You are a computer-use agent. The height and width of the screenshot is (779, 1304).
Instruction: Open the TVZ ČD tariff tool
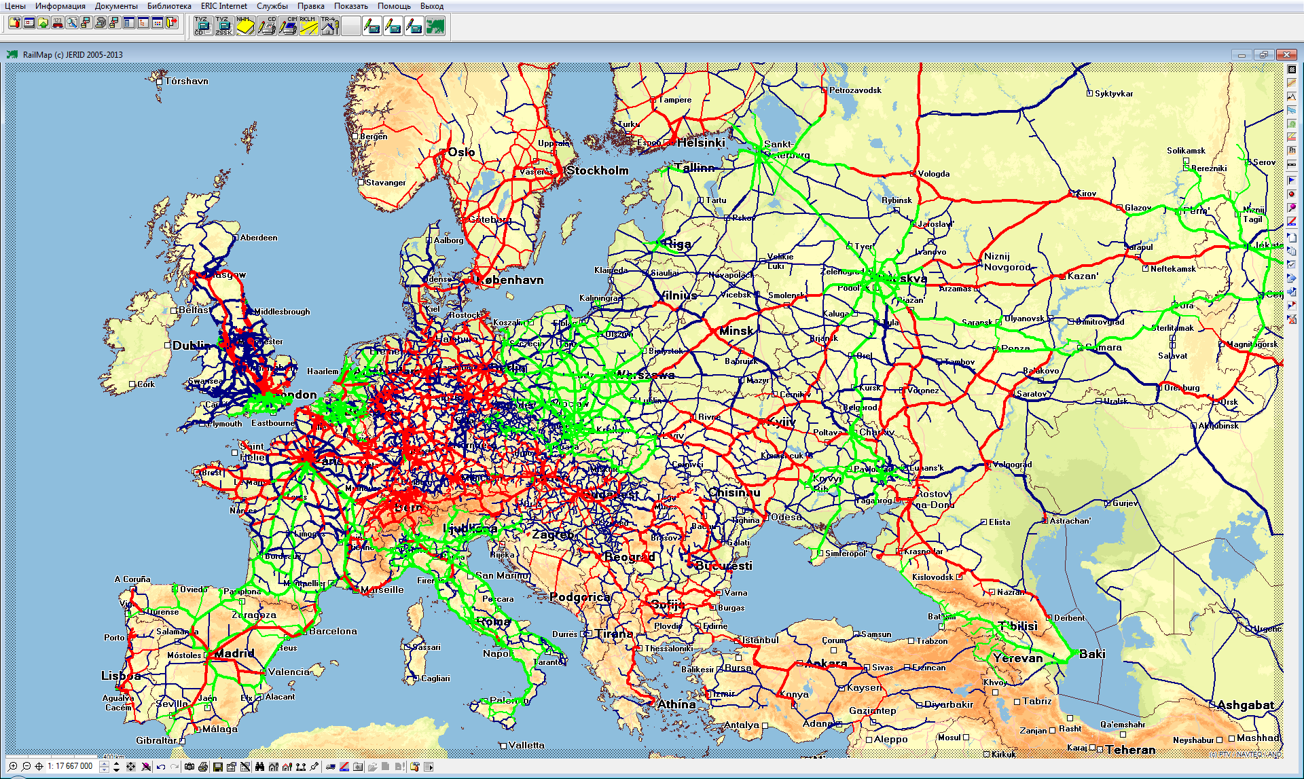pyautogui.click(x=204, y=26)
